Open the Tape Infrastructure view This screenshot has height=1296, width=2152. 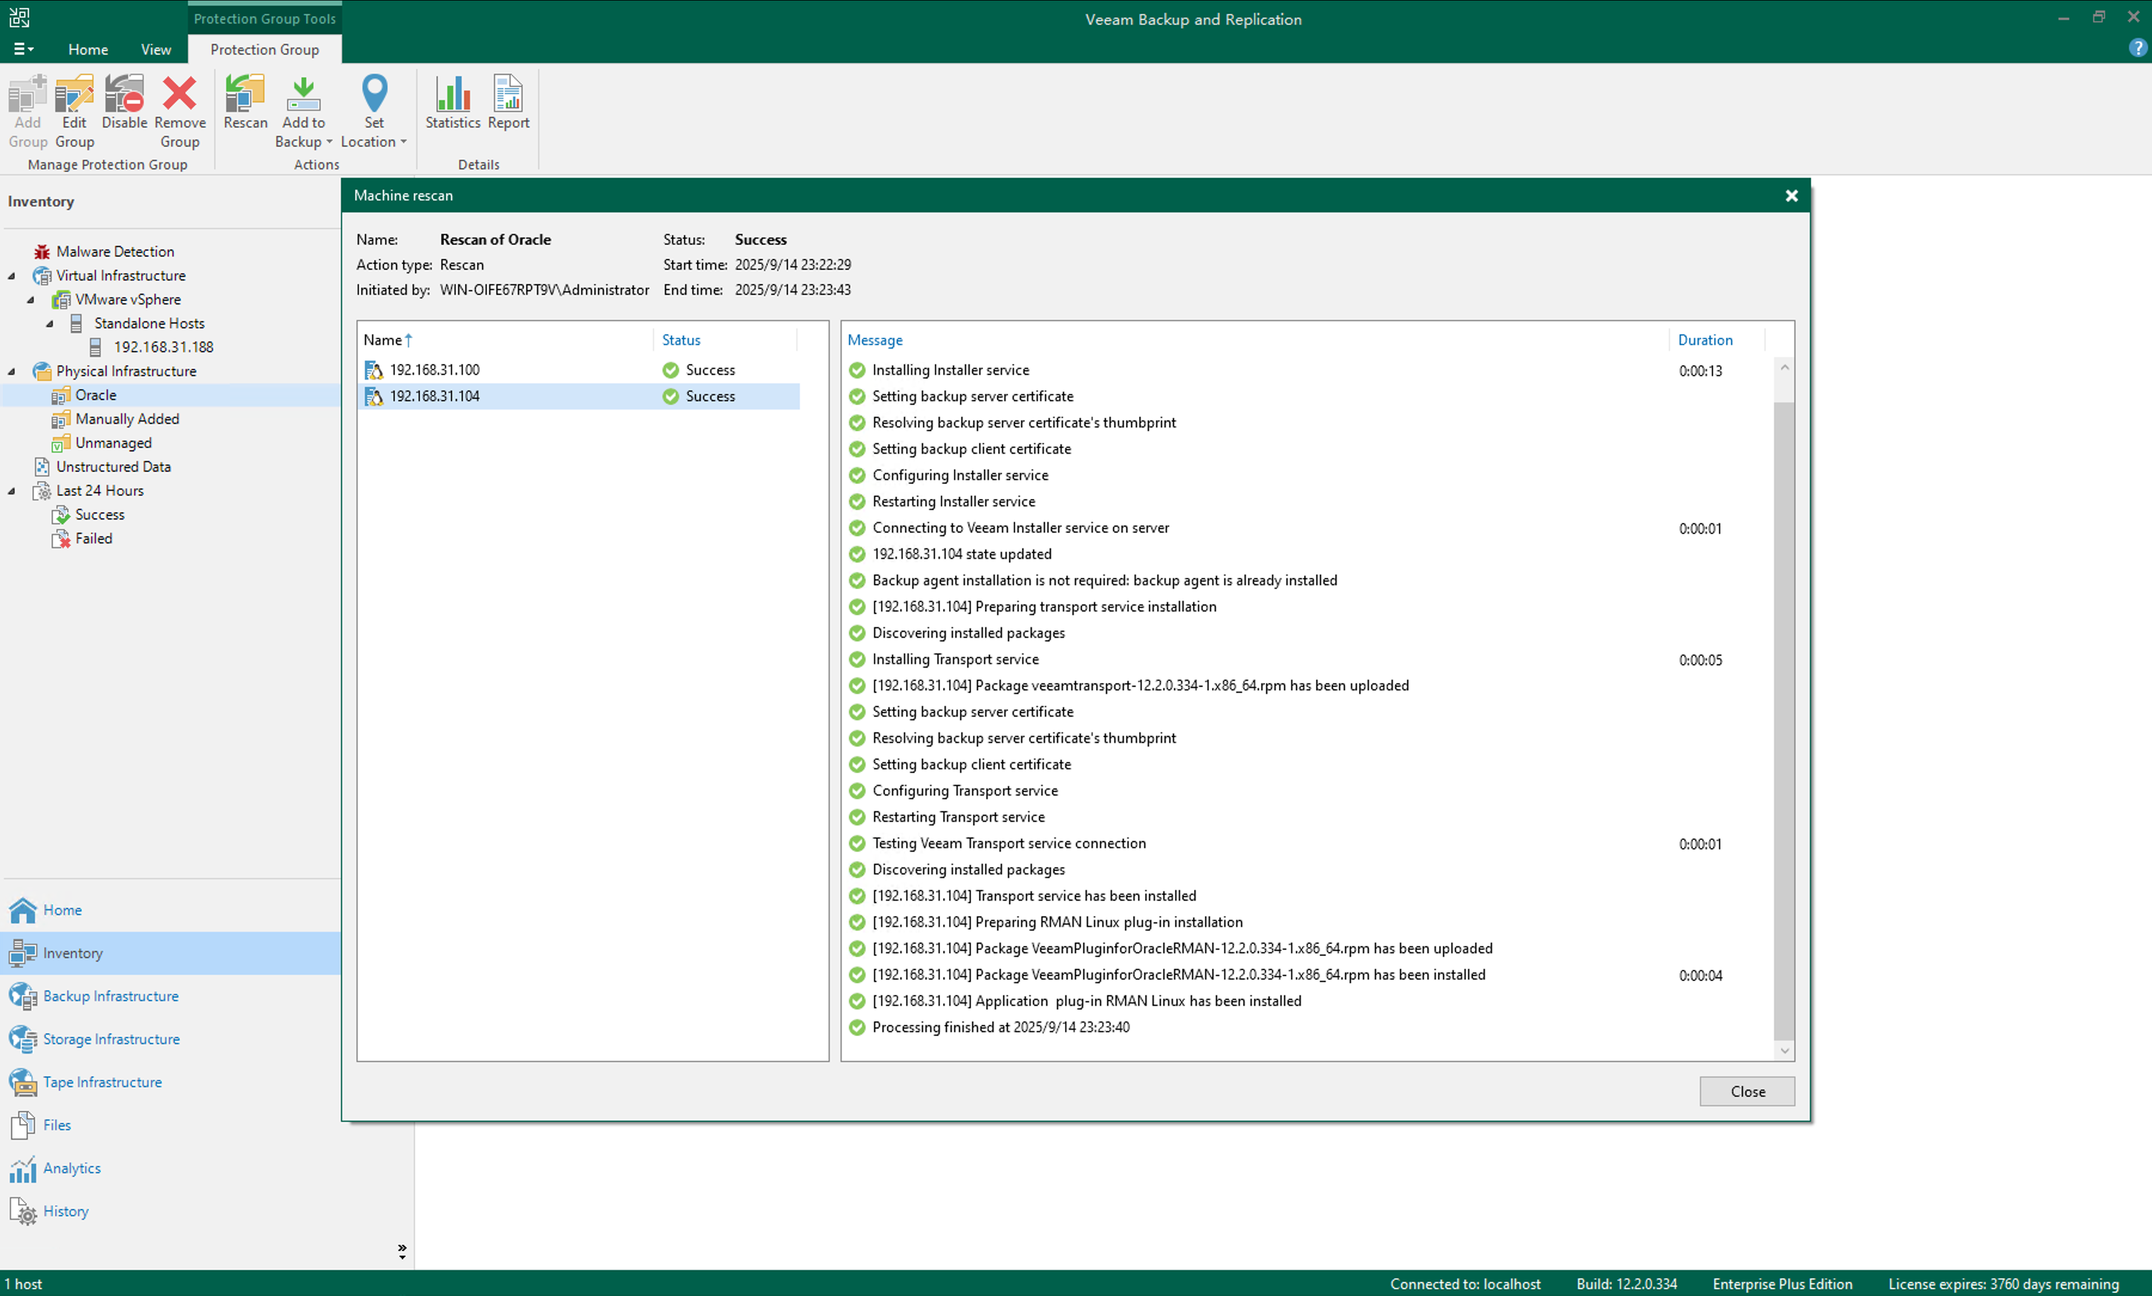[x=102, y=1082]
